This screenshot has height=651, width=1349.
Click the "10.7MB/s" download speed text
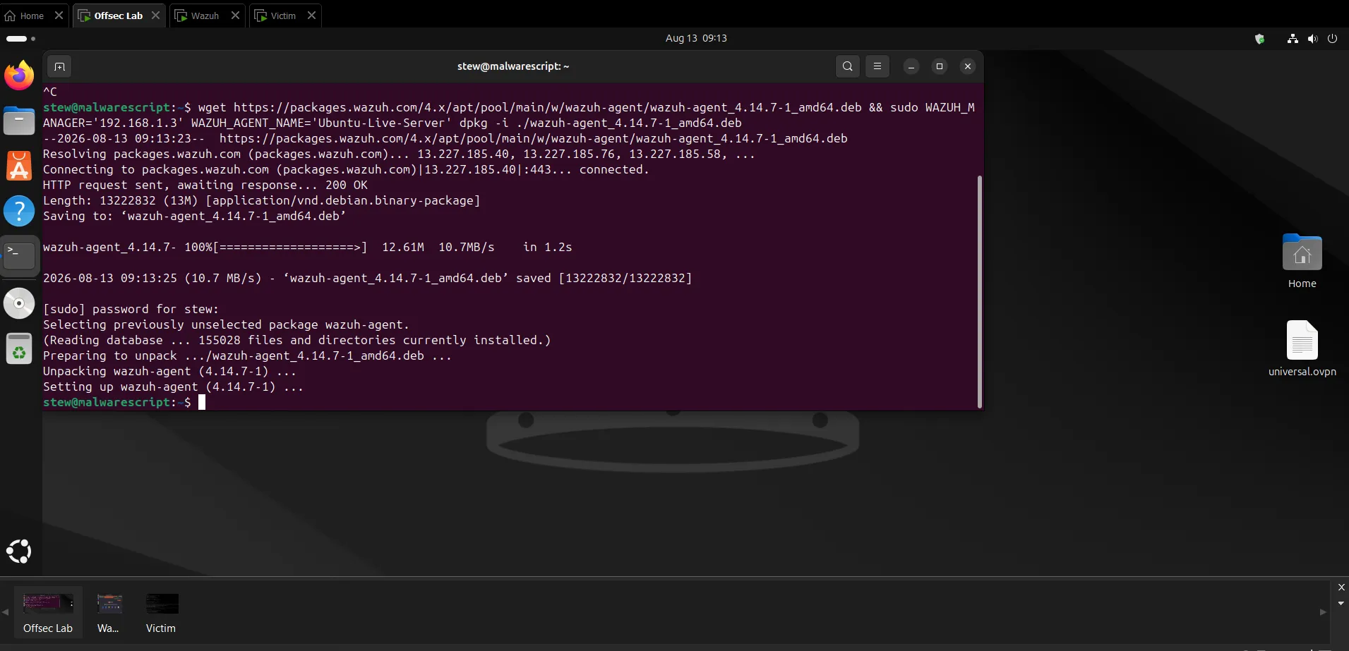point(467,247)
